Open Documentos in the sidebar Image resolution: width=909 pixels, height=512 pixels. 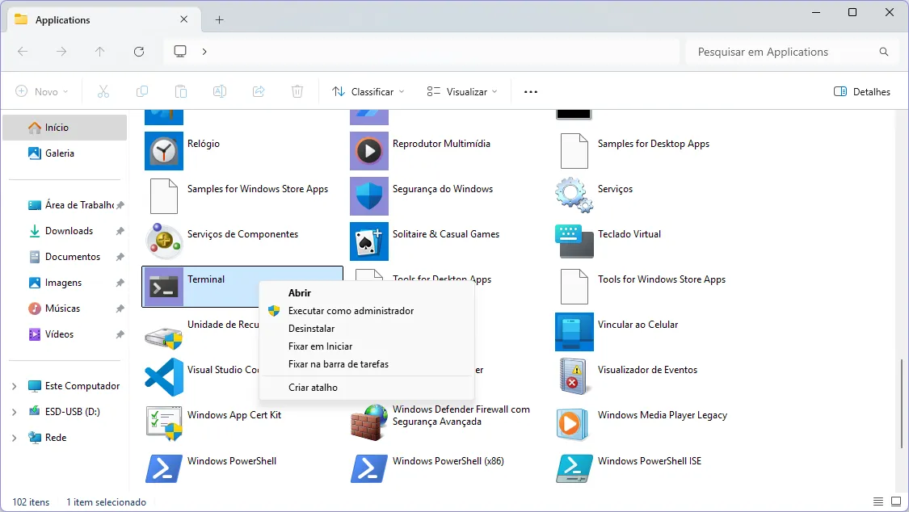coord(65,257)
